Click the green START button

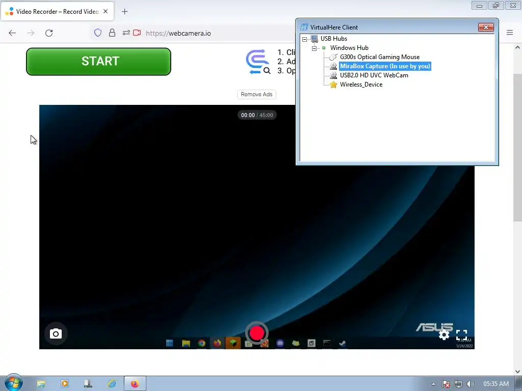coord(98,62)
